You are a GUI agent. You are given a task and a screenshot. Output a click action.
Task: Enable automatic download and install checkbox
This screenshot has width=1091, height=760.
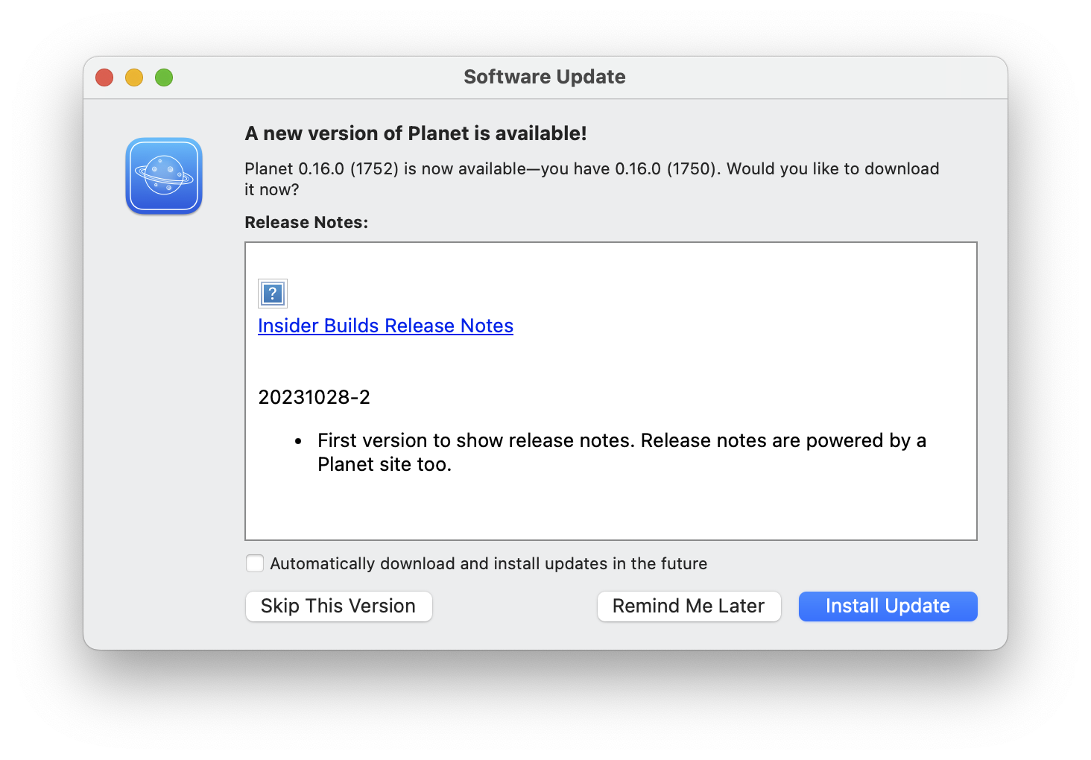click(255, 563)
